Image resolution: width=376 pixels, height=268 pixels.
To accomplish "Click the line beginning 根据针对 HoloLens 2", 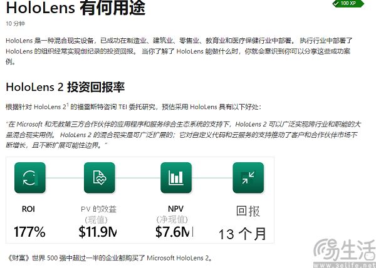I will coord(133,106).
